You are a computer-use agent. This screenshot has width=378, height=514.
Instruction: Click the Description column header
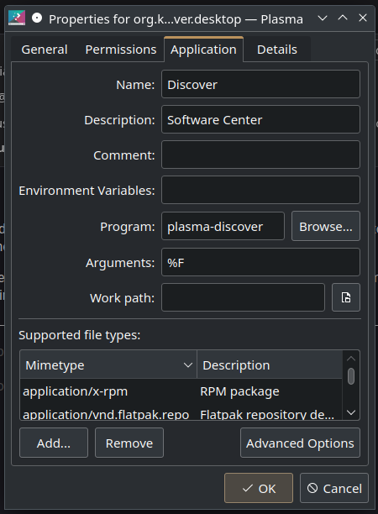270,365
